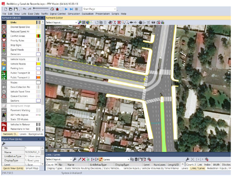Click the Vehicle Routes yellow color swatch
232x176 pixels.
38,64
